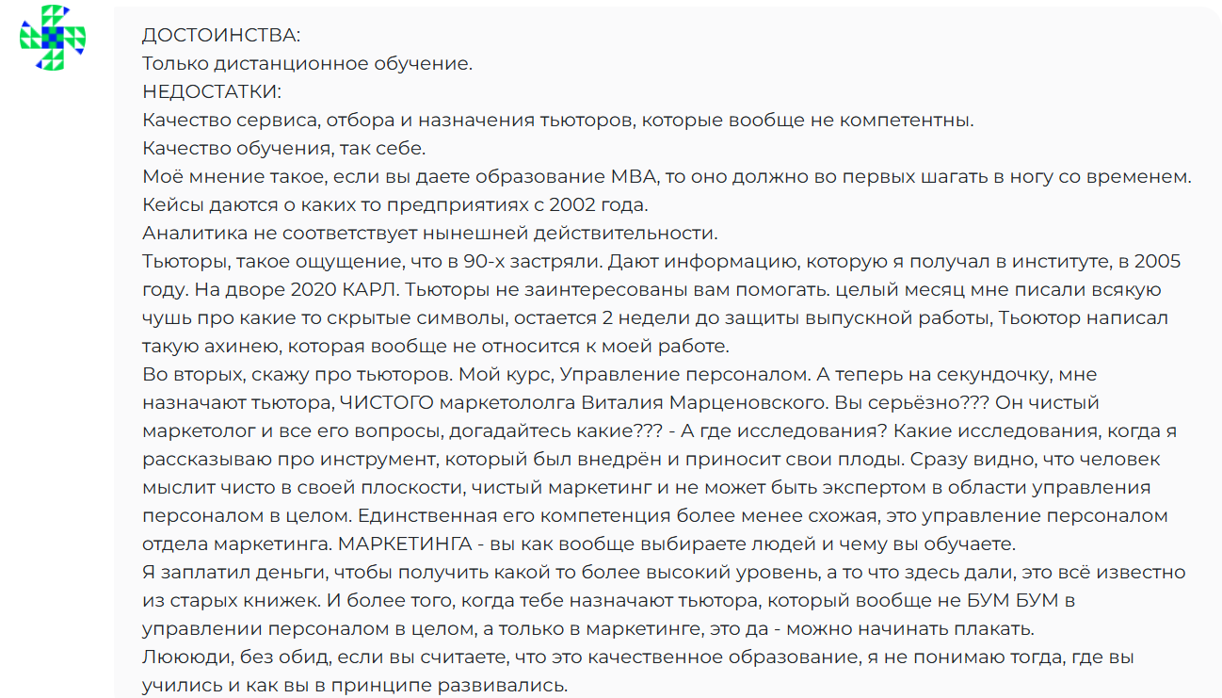
Task: Click the final line 'учились и как вы в принципе развивались.'
Action: point(355,686)
